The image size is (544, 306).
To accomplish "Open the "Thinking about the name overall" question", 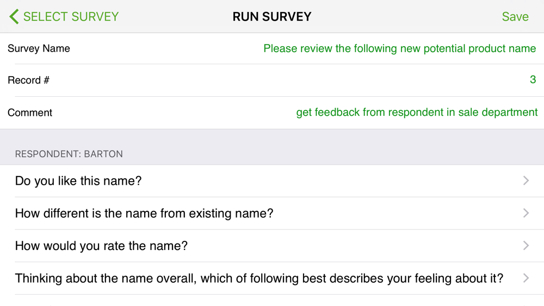I will [x=272, y=278].
